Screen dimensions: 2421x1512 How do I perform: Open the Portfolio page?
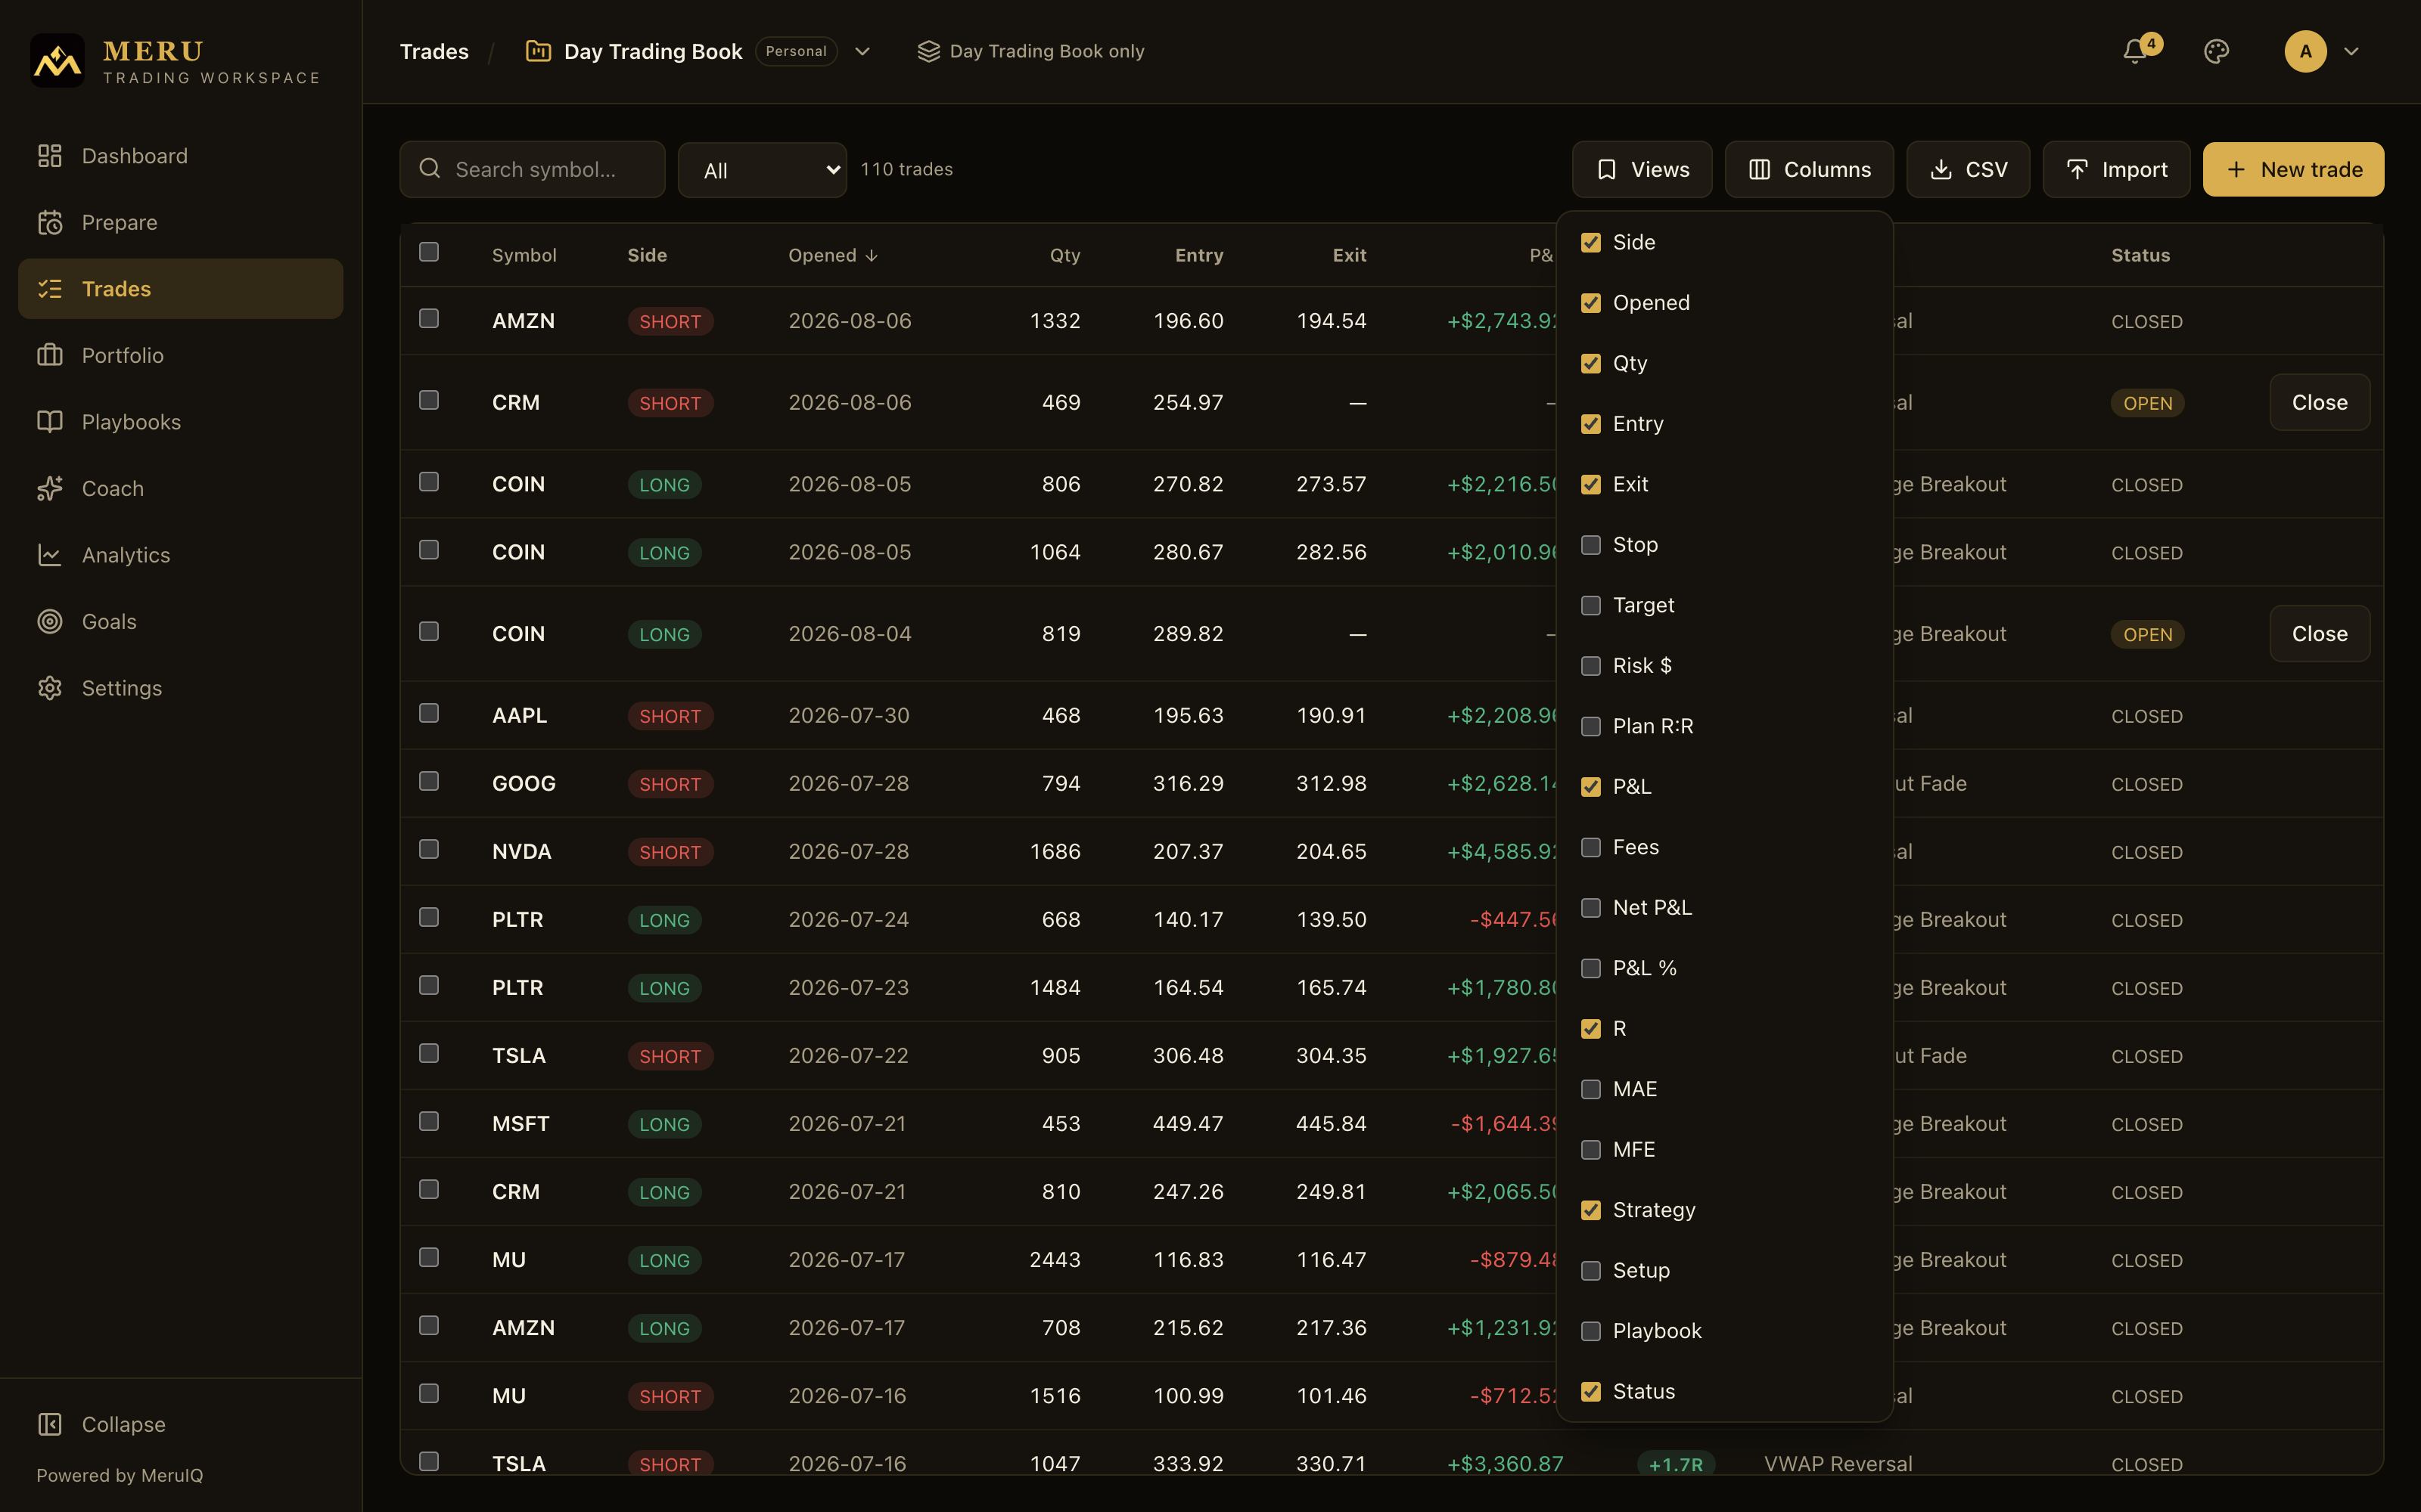pos(180,355)
